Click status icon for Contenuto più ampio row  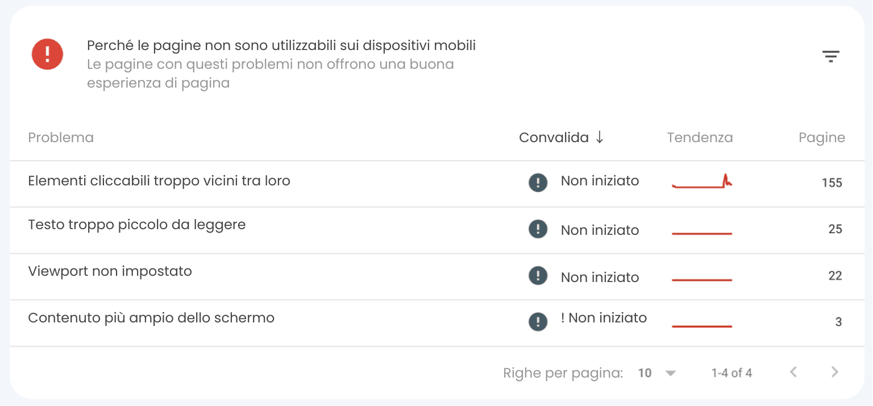pos(538,321)
